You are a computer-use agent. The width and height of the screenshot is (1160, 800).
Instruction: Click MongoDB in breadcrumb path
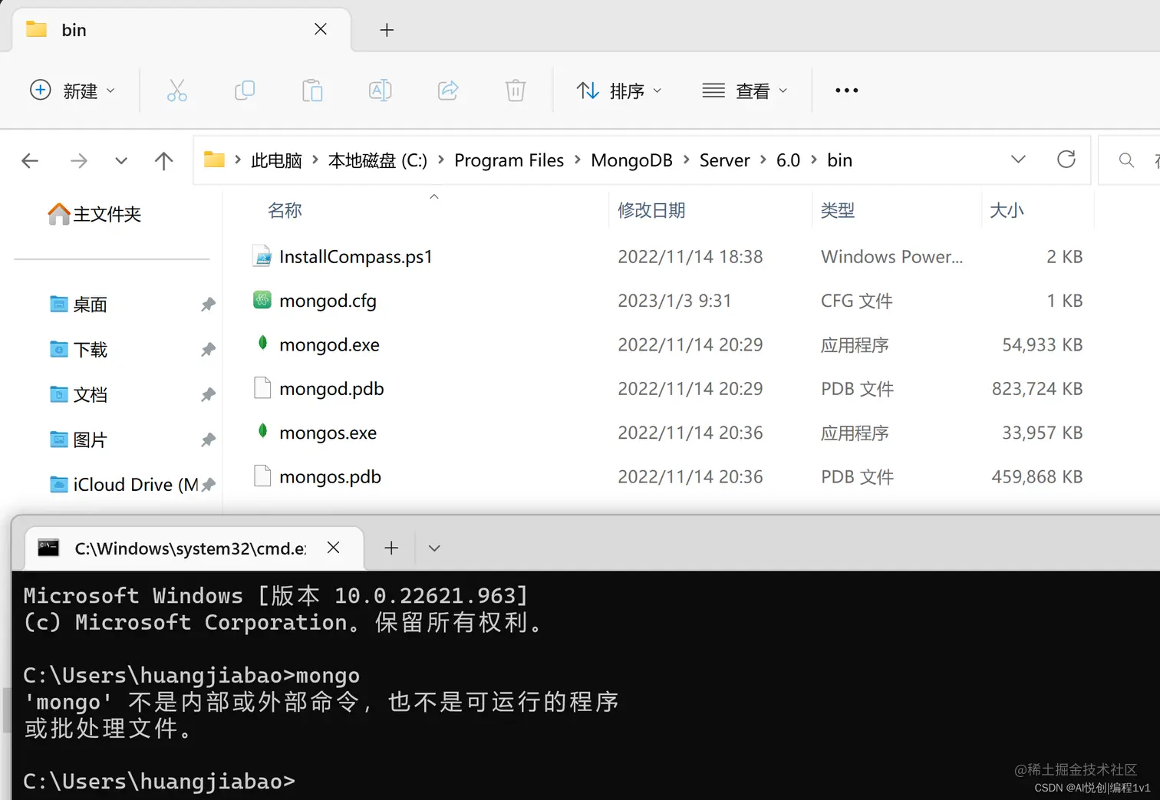[x=631, y=160]
